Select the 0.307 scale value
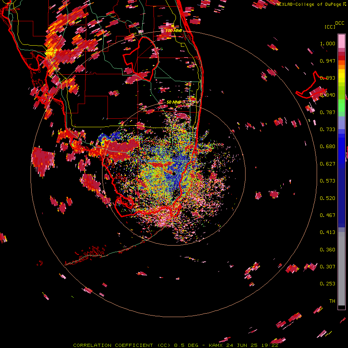Image resolution: width=348 pixels, height=348 pixels. (328, 267)
